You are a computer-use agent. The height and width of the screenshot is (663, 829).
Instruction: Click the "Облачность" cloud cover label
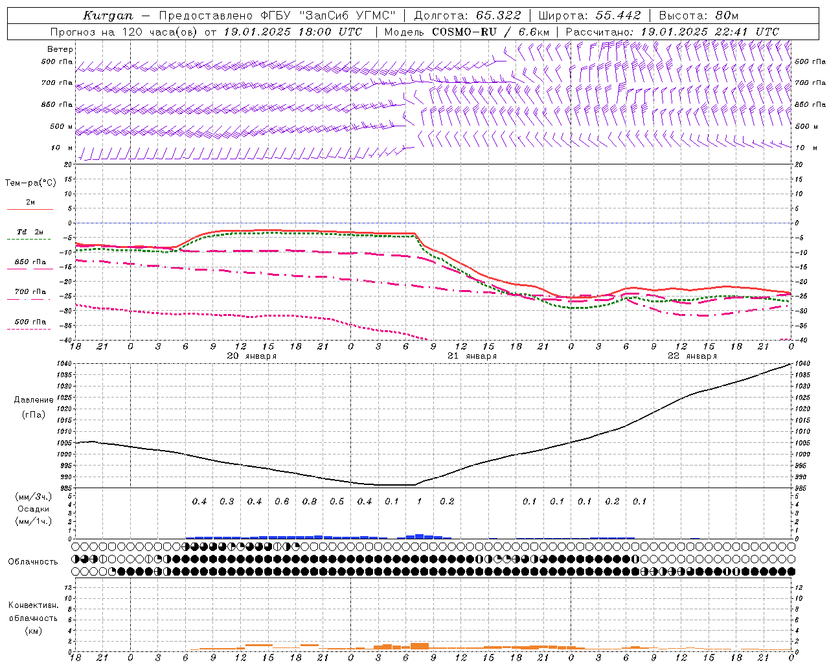(33, 561)
